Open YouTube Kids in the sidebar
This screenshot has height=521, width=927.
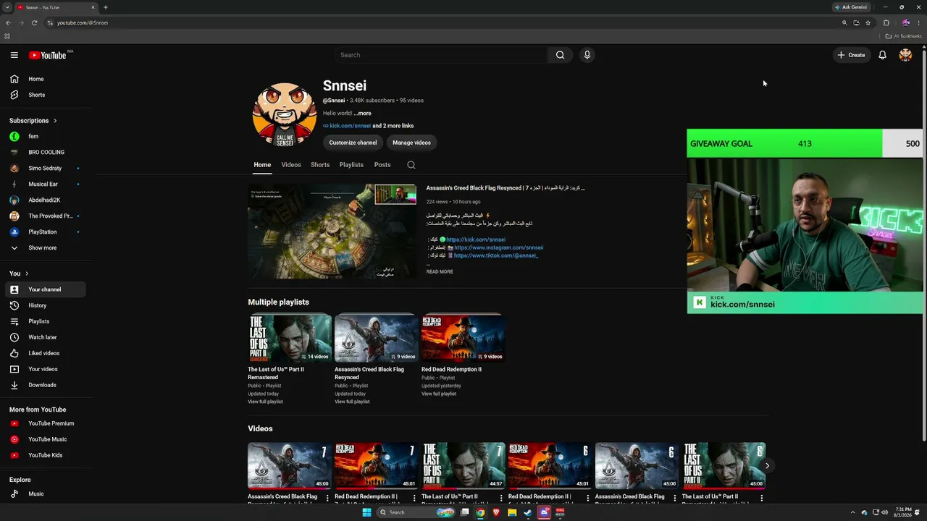[x=45, y=455]
